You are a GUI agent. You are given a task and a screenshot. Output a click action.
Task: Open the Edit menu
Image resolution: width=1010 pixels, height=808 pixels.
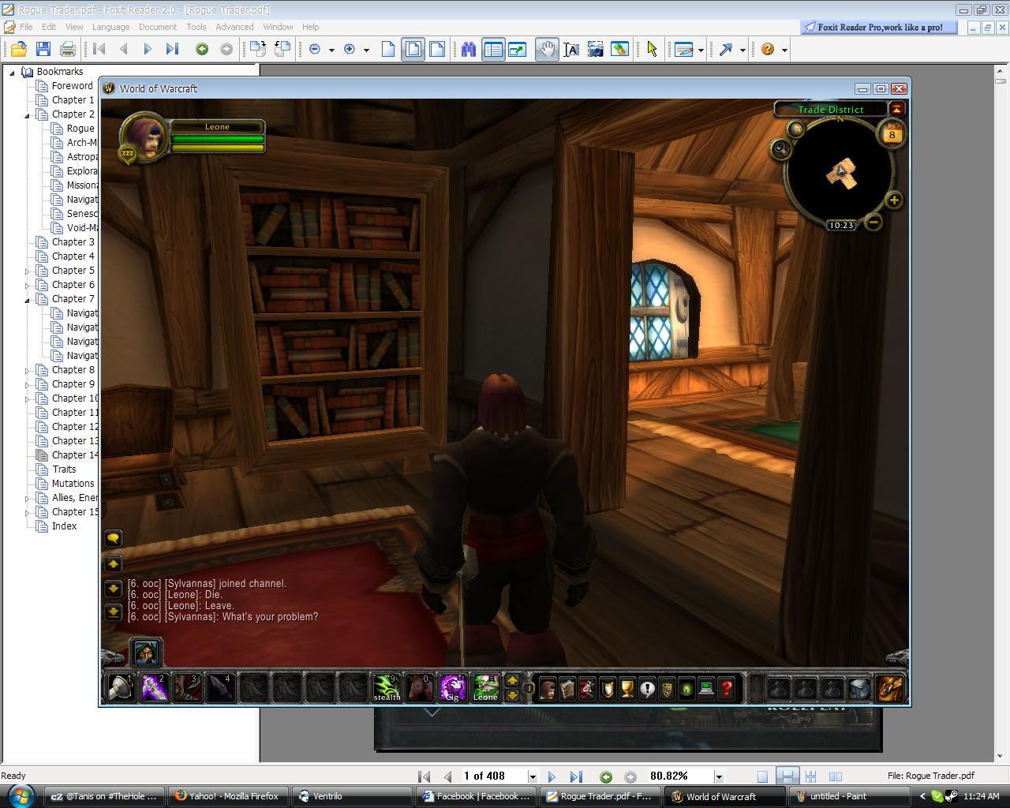[49, 27]
